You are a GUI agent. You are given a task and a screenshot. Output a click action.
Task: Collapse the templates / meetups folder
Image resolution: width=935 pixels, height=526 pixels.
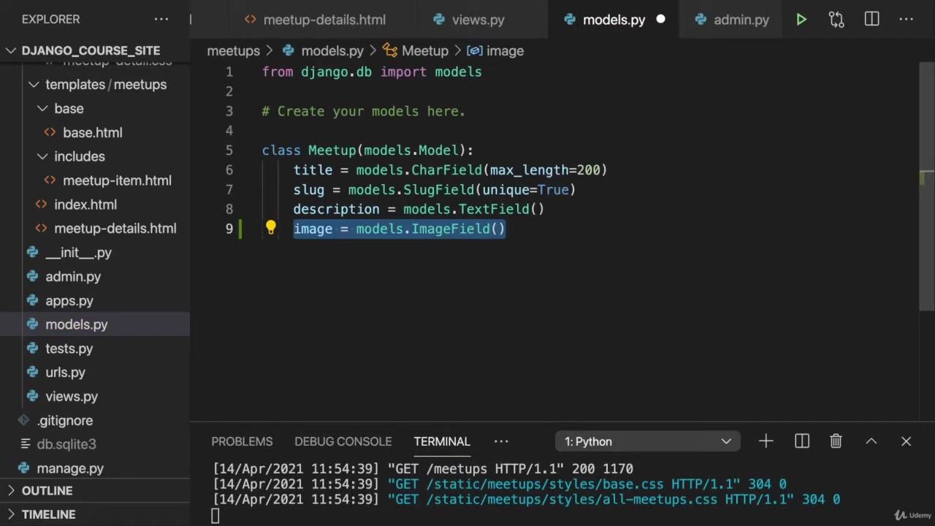(x=34, y=85)
